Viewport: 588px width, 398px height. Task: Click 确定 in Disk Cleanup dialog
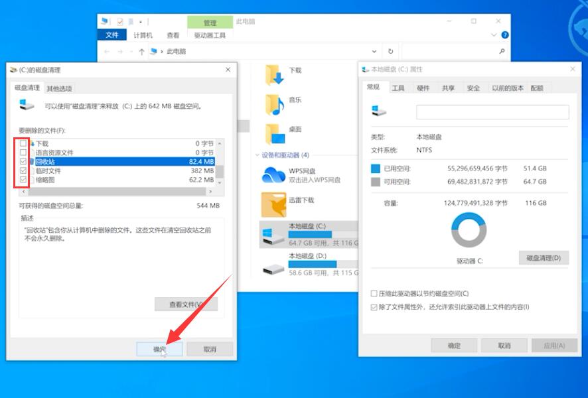(159, 349)
